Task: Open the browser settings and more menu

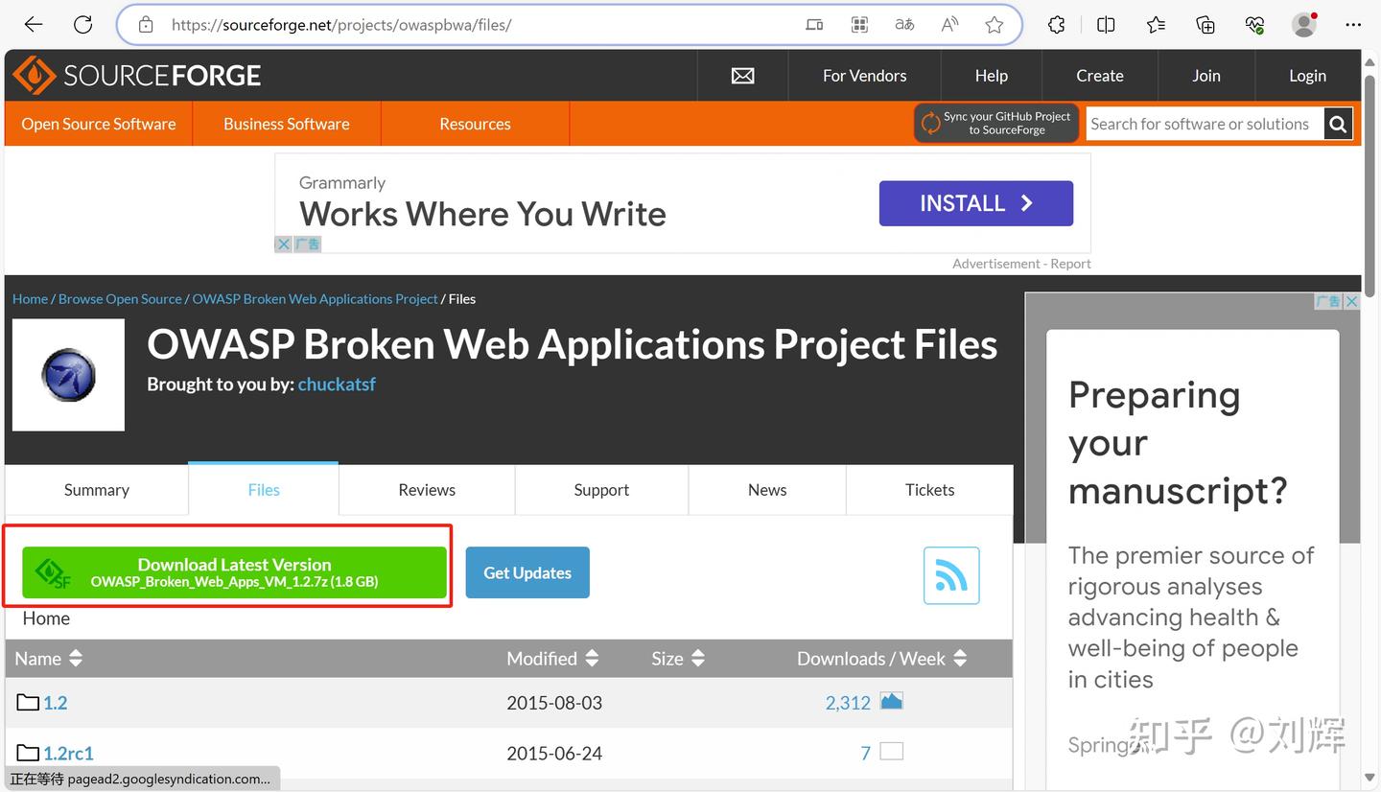Action: pos(1353,25)
